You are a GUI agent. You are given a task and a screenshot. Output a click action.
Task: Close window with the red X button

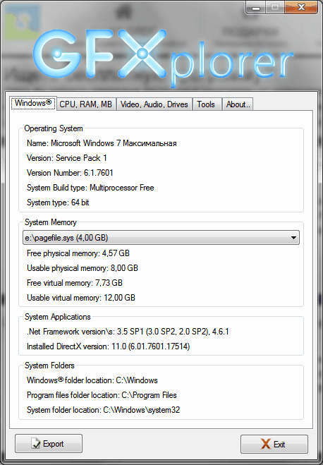(x=301, y=8)
